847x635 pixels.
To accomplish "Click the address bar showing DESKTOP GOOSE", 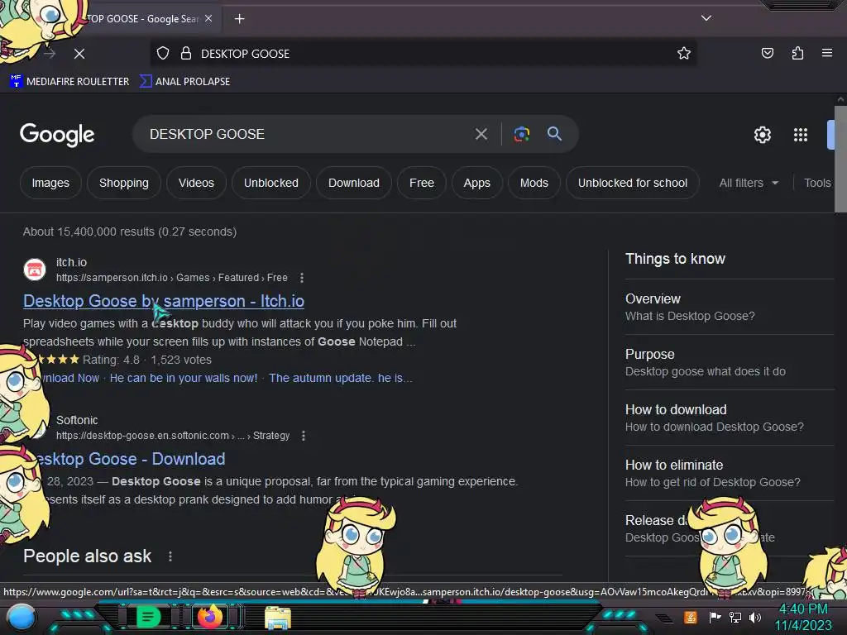I will coord(423,54).
